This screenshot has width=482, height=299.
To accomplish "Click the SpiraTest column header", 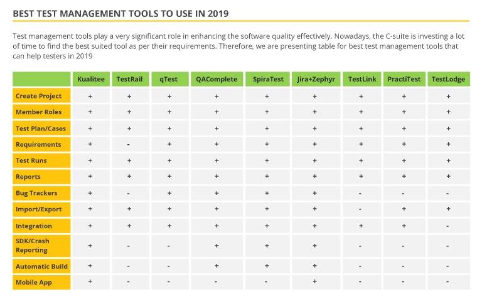I will click(267, 79).
